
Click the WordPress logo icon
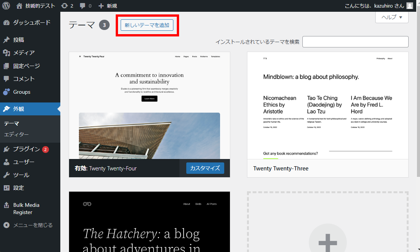[x=6, y=6]
